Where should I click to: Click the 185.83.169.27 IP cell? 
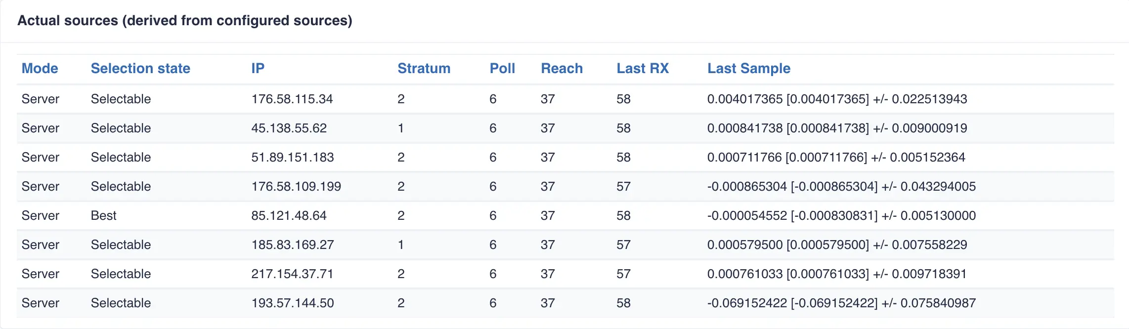point(292,245)
